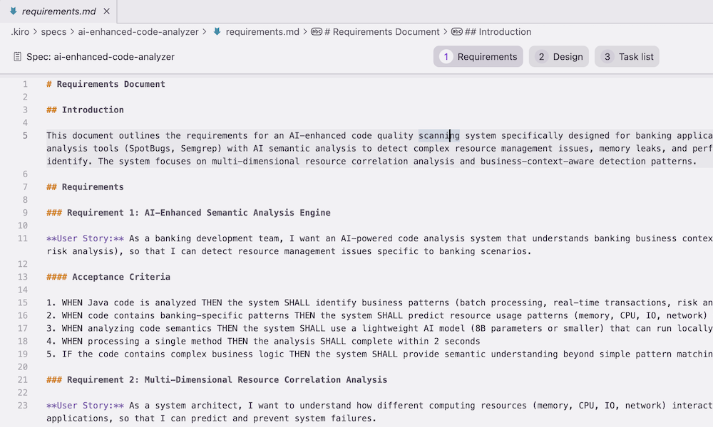The width and height of the screenshot is (713, 427).
Task: Select step number 1 badge on Requirements
Action: click(x=446, y=57)
